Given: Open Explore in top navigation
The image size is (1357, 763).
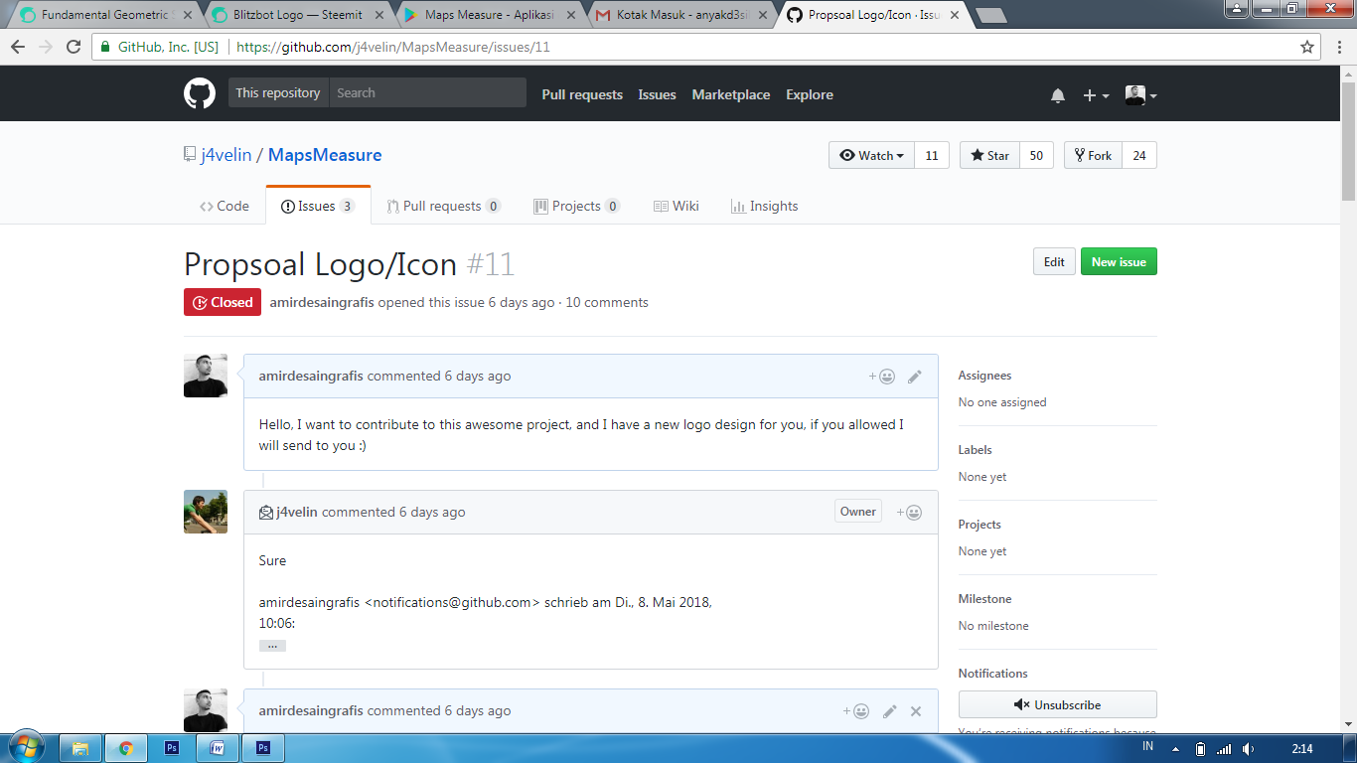Looking at the screenshot, I should point(810,94).
